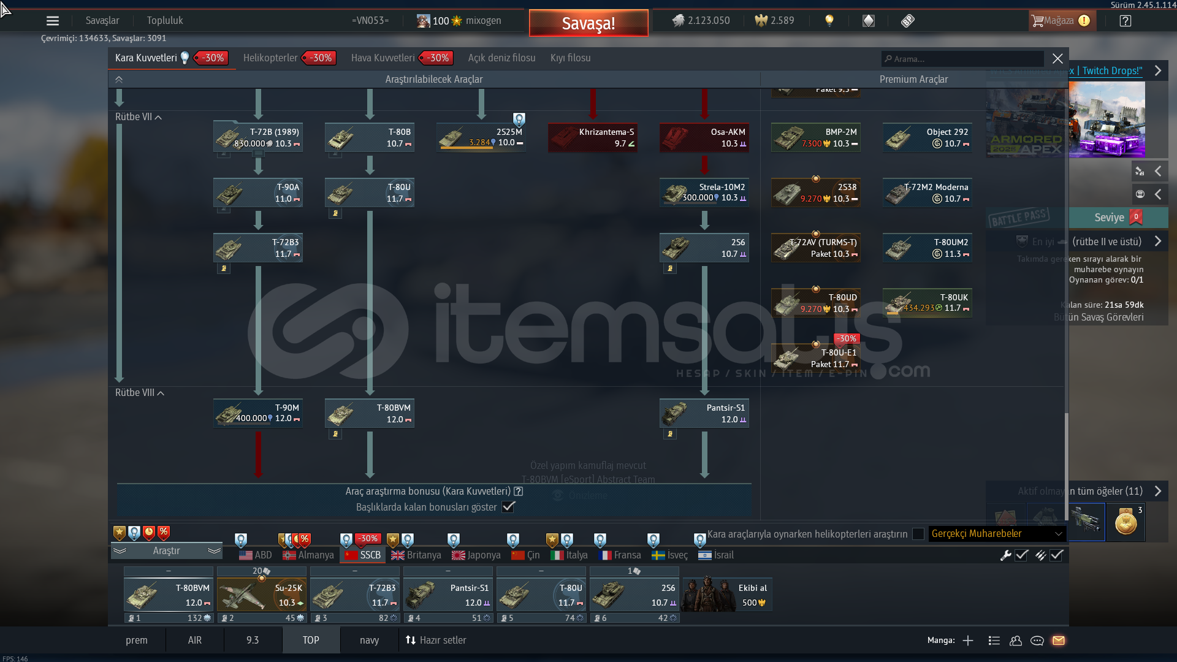Switch to Helikopterler tab
Viewport: 1177px width, 662px height.
click(x=270, y=58)
